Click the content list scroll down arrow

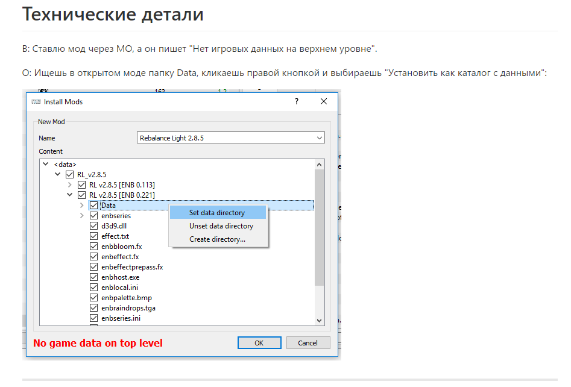click(319, 320)
